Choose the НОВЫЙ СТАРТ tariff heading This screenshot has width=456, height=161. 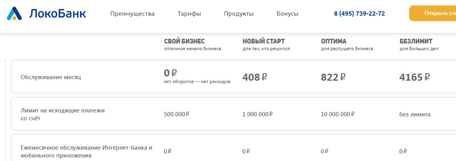click(x=264, y=41)
